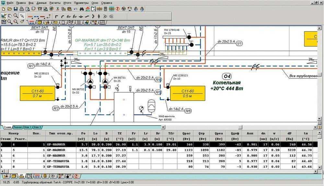Select the arrow pointer tool

[x=22, y=16]
